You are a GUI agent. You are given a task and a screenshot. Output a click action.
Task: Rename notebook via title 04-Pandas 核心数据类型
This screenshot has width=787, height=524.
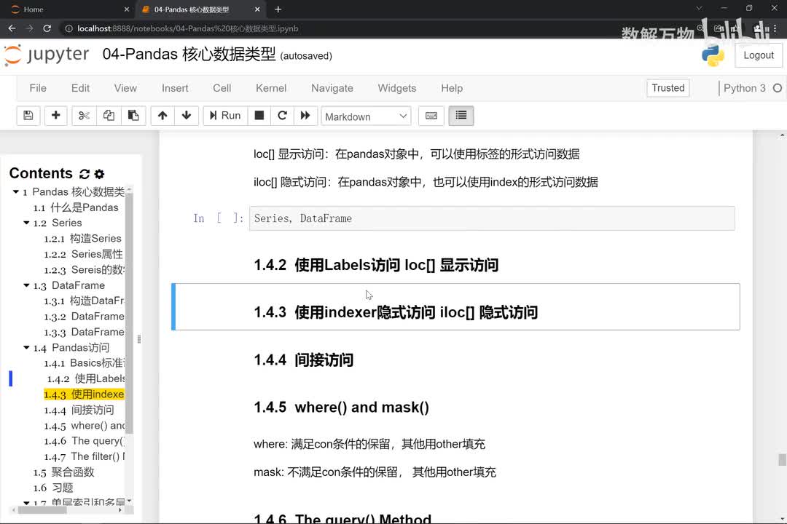coord(189,54)
